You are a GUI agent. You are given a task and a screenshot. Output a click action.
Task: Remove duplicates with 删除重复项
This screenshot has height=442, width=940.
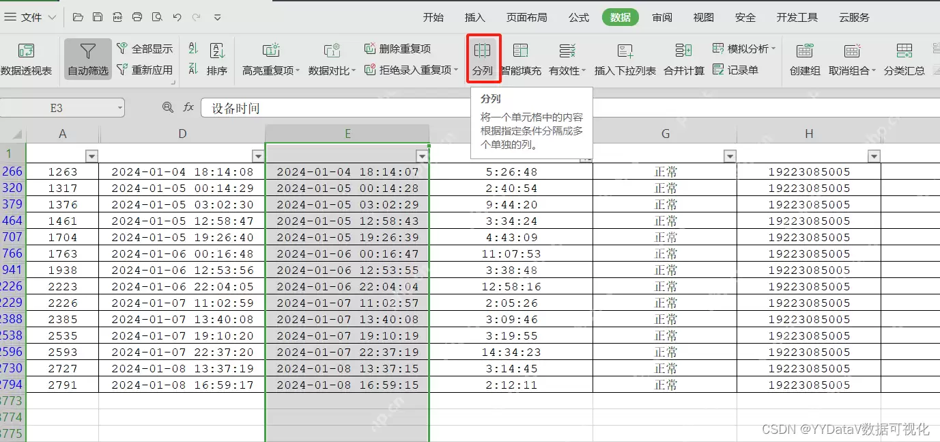397,49
